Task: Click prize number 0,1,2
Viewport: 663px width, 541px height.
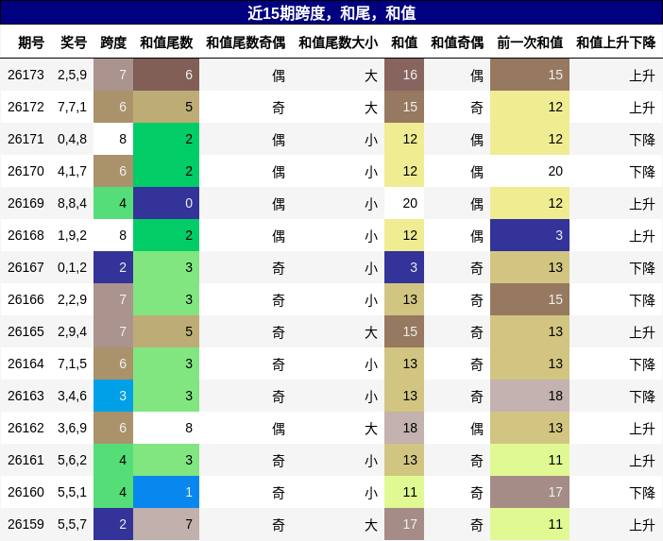Action: click(x=73, y=267)
